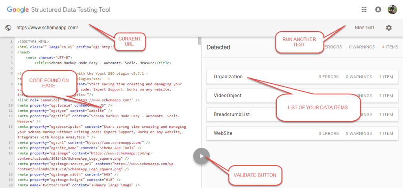Open the Google apps grid icon
403x188 pixels.
pyautogui.click(x=364, y=9)
